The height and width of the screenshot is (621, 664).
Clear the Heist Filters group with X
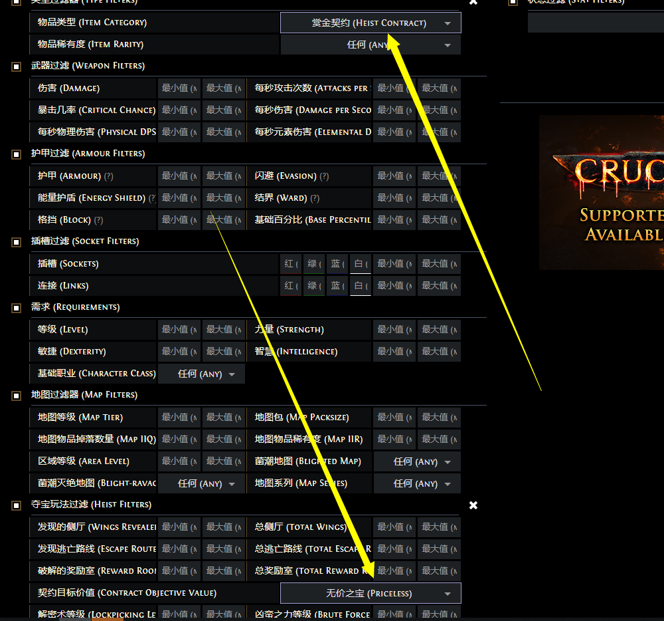[473, 505]
